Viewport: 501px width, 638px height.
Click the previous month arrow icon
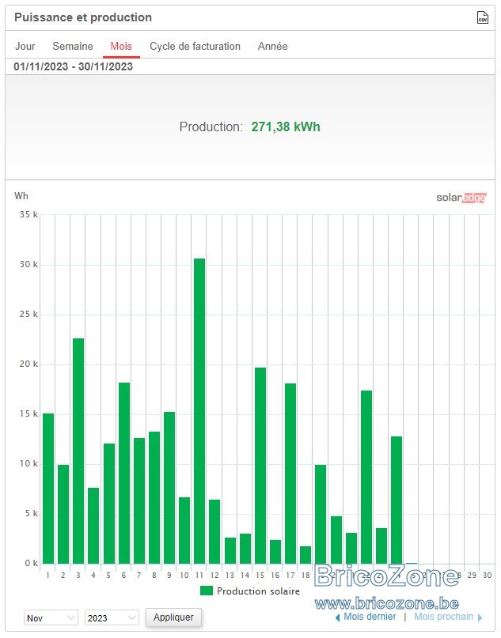337,617
